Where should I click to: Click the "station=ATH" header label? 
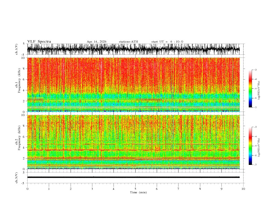pyautogui.click(x=128, y=42)
